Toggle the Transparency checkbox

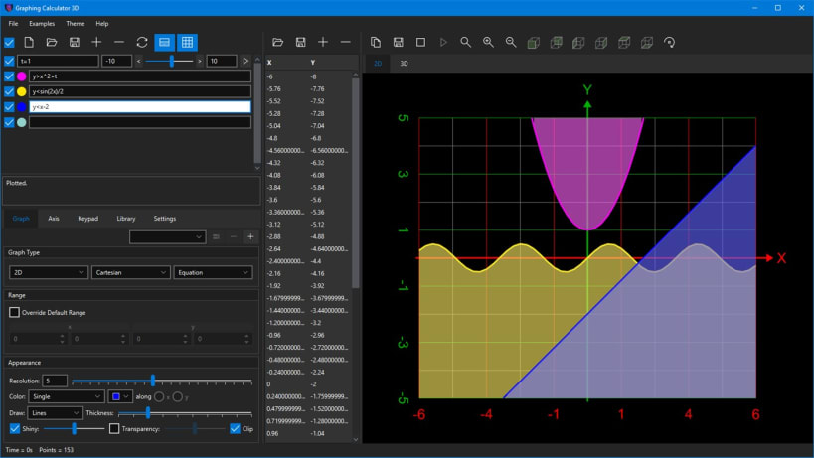114,428
